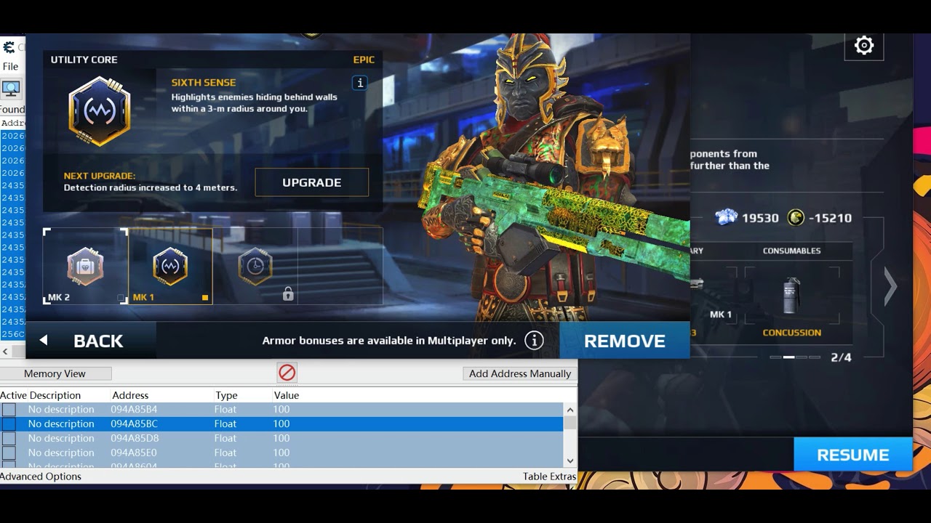
Task: Select the locked clock core slot
Action: point(255,266)
